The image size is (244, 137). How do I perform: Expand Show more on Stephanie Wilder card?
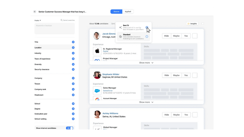point(146,102)
